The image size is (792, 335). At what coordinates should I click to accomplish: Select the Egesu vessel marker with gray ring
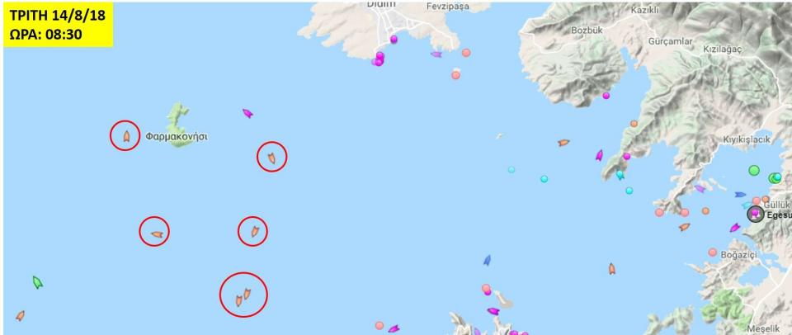[x=756, y=214]
